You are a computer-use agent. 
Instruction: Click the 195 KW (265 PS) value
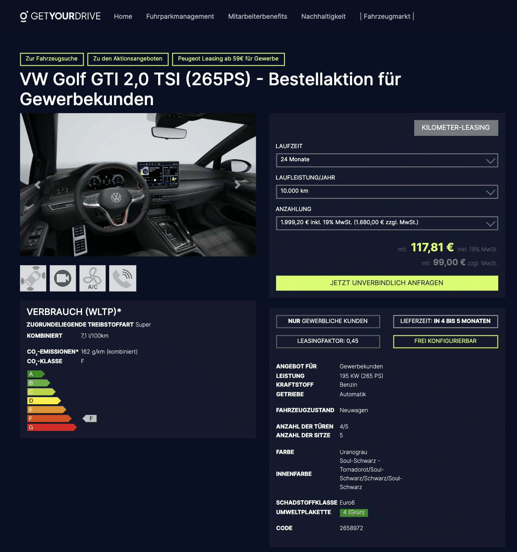tap(361, 376)
